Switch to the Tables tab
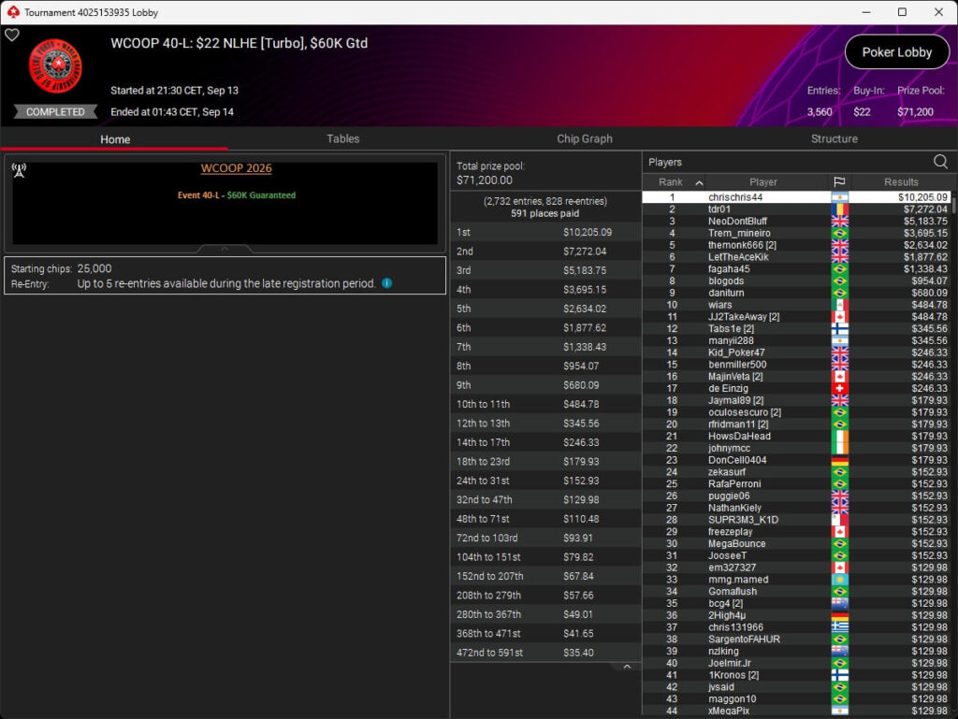Image resolution: width=958 pixels, height=719 pixels. tap(342, 138)
